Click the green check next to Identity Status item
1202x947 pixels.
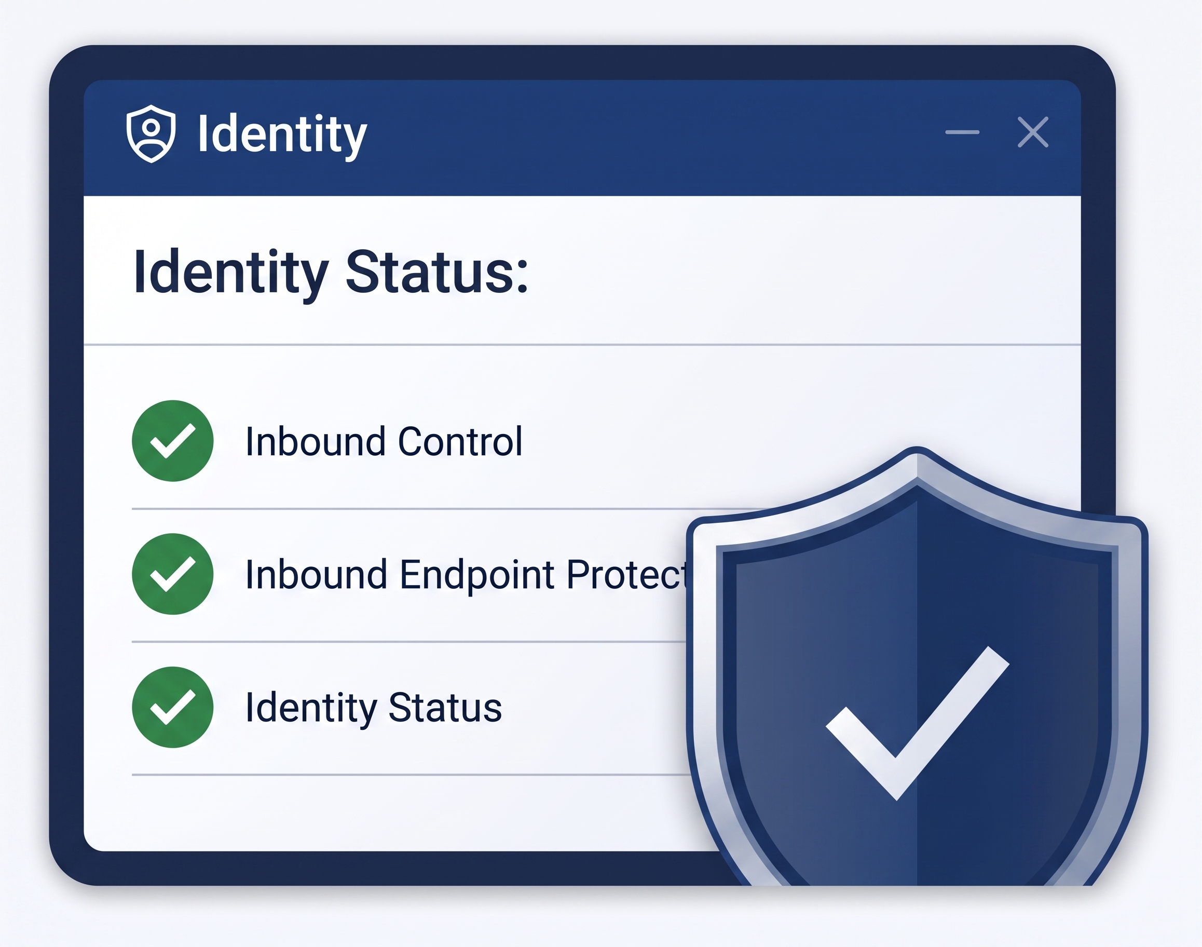click(x=172, y=707)
